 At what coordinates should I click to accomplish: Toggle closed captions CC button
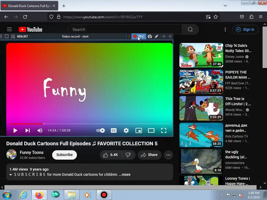(x=114, y=130)
